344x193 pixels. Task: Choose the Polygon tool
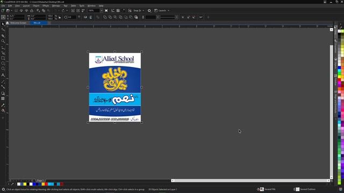click(x=3, y=69)
